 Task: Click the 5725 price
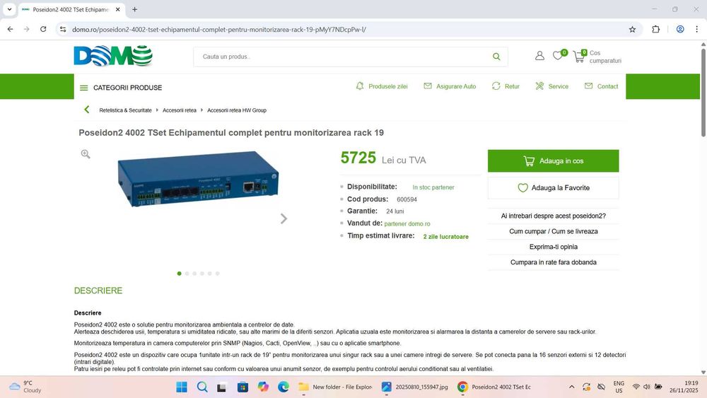click(358, 158)
